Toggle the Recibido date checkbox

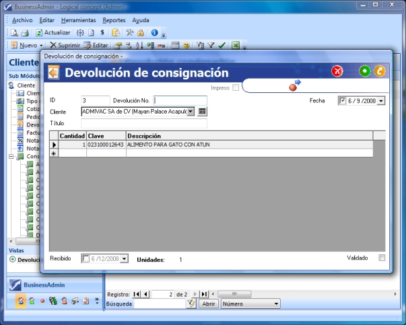(x=86, y=258)
